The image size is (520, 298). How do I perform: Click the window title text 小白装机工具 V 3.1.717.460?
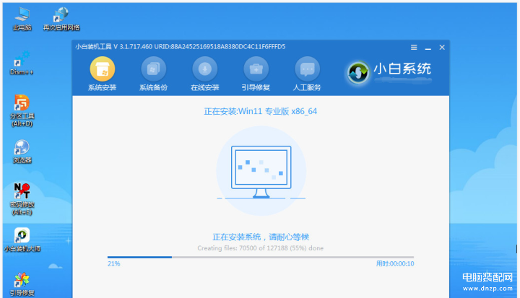[114, 47]
